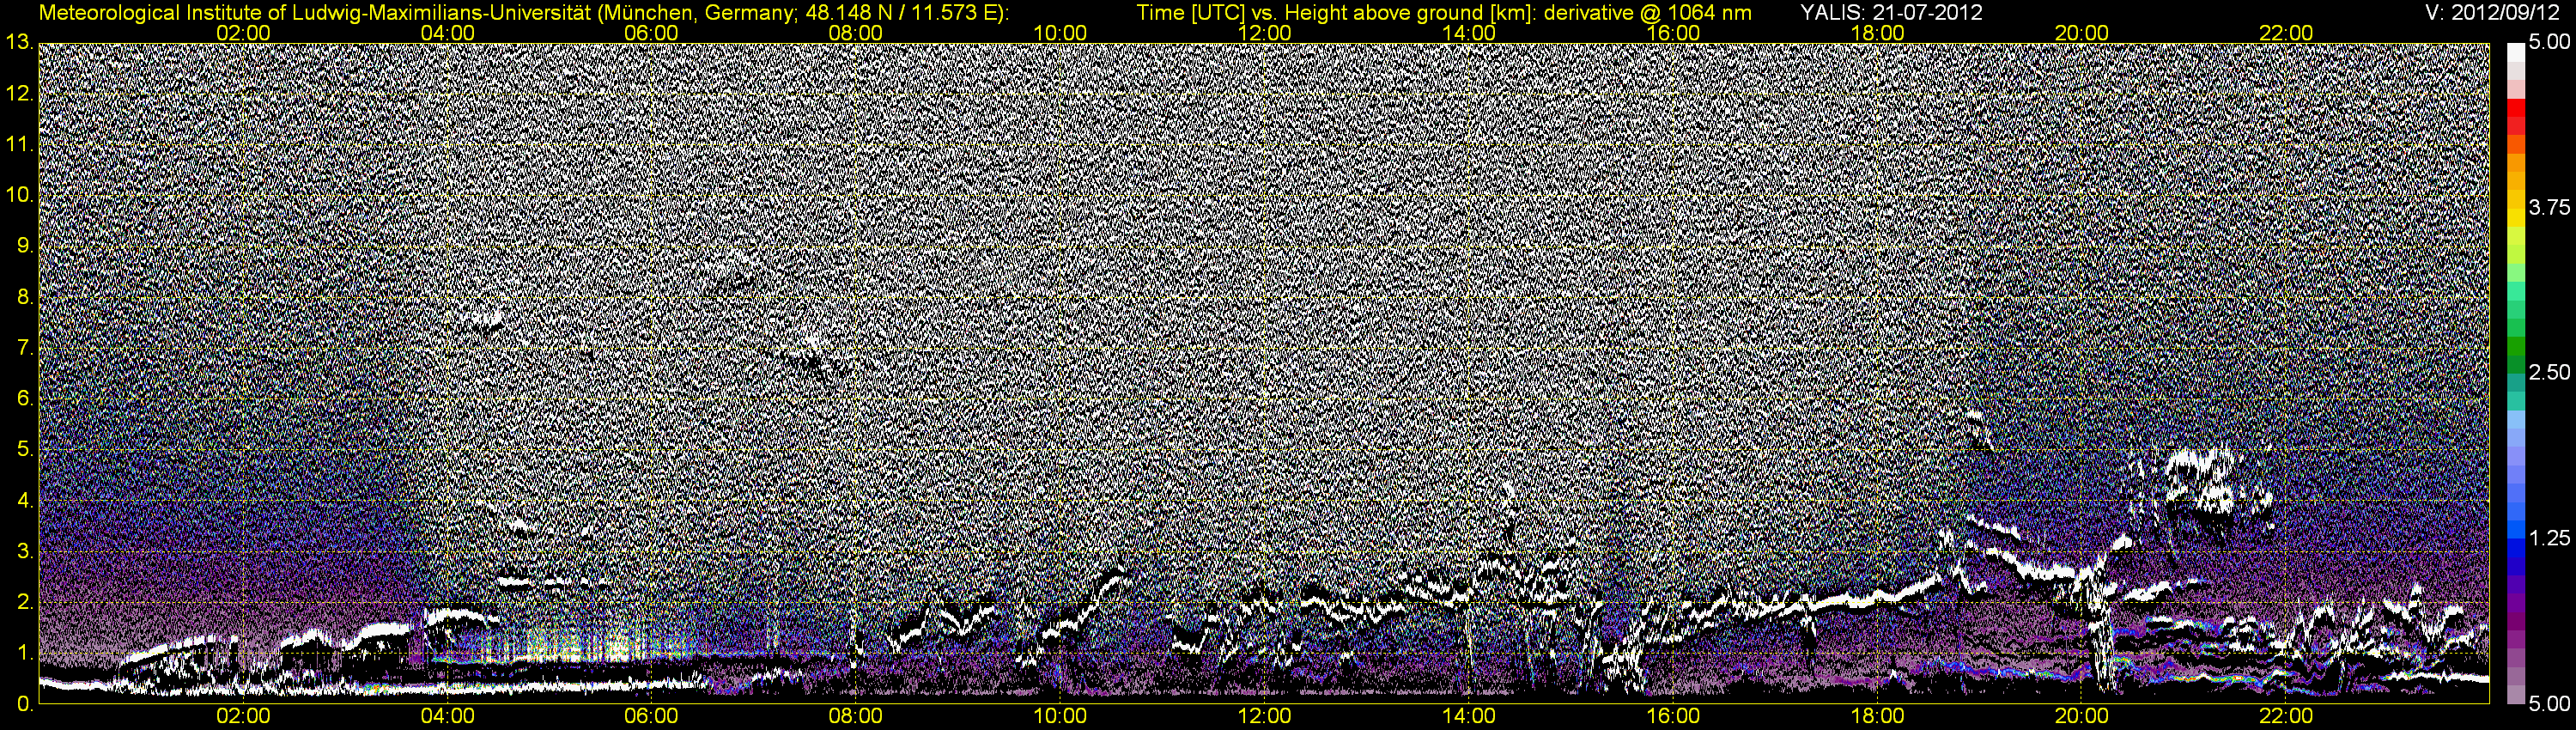Image resolution: width=2576 pixels, height=730 pixels.
Task: Click 16:00 on the upper time axis
Action: [1673, 33]
